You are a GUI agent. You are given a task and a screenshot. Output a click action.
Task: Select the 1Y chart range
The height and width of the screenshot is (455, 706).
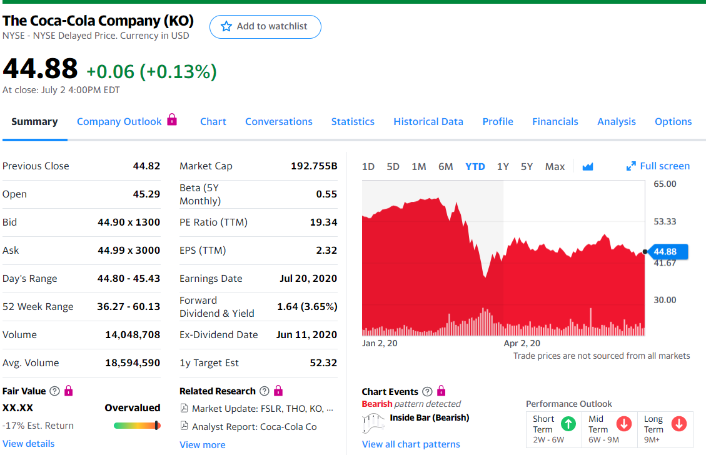(503, 166)
